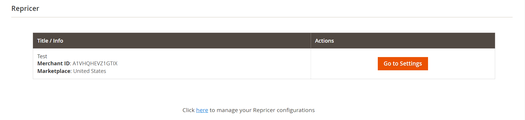The width and height of the screenshot is (525, 120).
Task: Click the word "Click" before the here link
Action: pos(188,110)
